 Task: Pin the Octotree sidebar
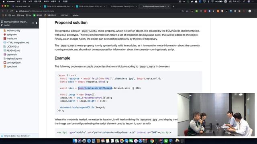coord(37,23)
